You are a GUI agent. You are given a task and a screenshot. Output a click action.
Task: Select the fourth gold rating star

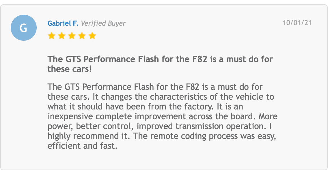coord(82,36)
